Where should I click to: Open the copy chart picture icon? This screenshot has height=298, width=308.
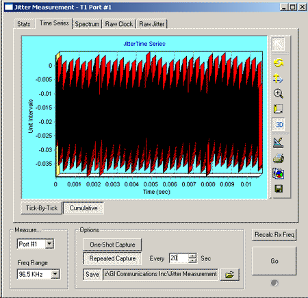[279, 173]
